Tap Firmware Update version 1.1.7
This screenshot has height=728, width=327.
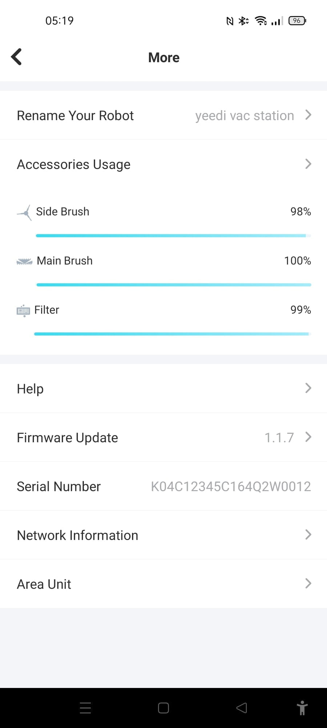pos(279,438)
